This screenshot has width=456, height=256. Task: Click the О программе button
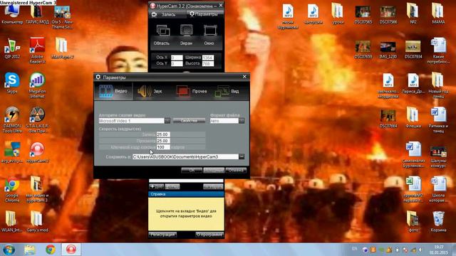(x=209, y=235)
